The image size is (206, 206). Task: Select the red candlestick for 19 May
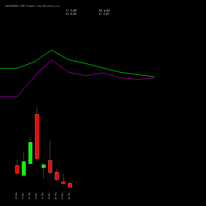coord(50,166)
